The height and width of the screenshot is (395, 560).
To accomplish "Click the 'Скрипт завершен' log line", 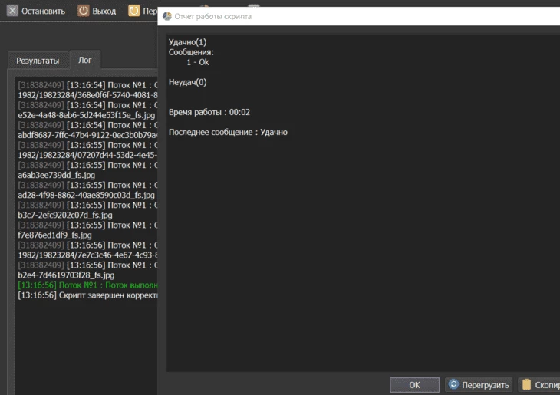I will pos(87,295).
